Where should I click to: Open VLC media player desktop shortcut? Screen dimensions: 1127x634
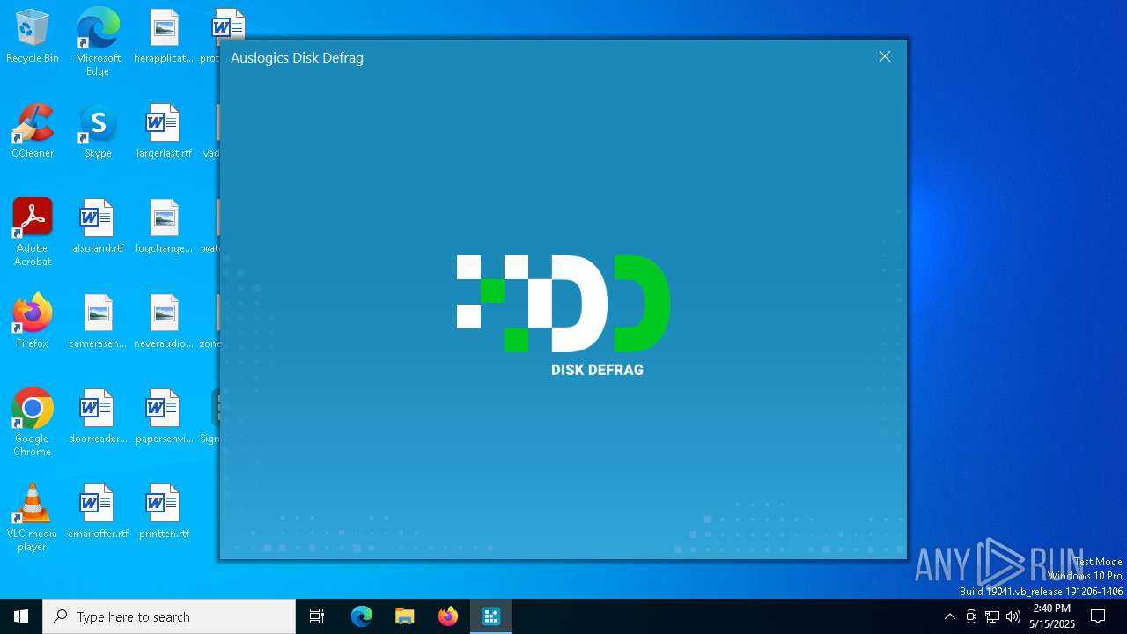coord(33,518)
